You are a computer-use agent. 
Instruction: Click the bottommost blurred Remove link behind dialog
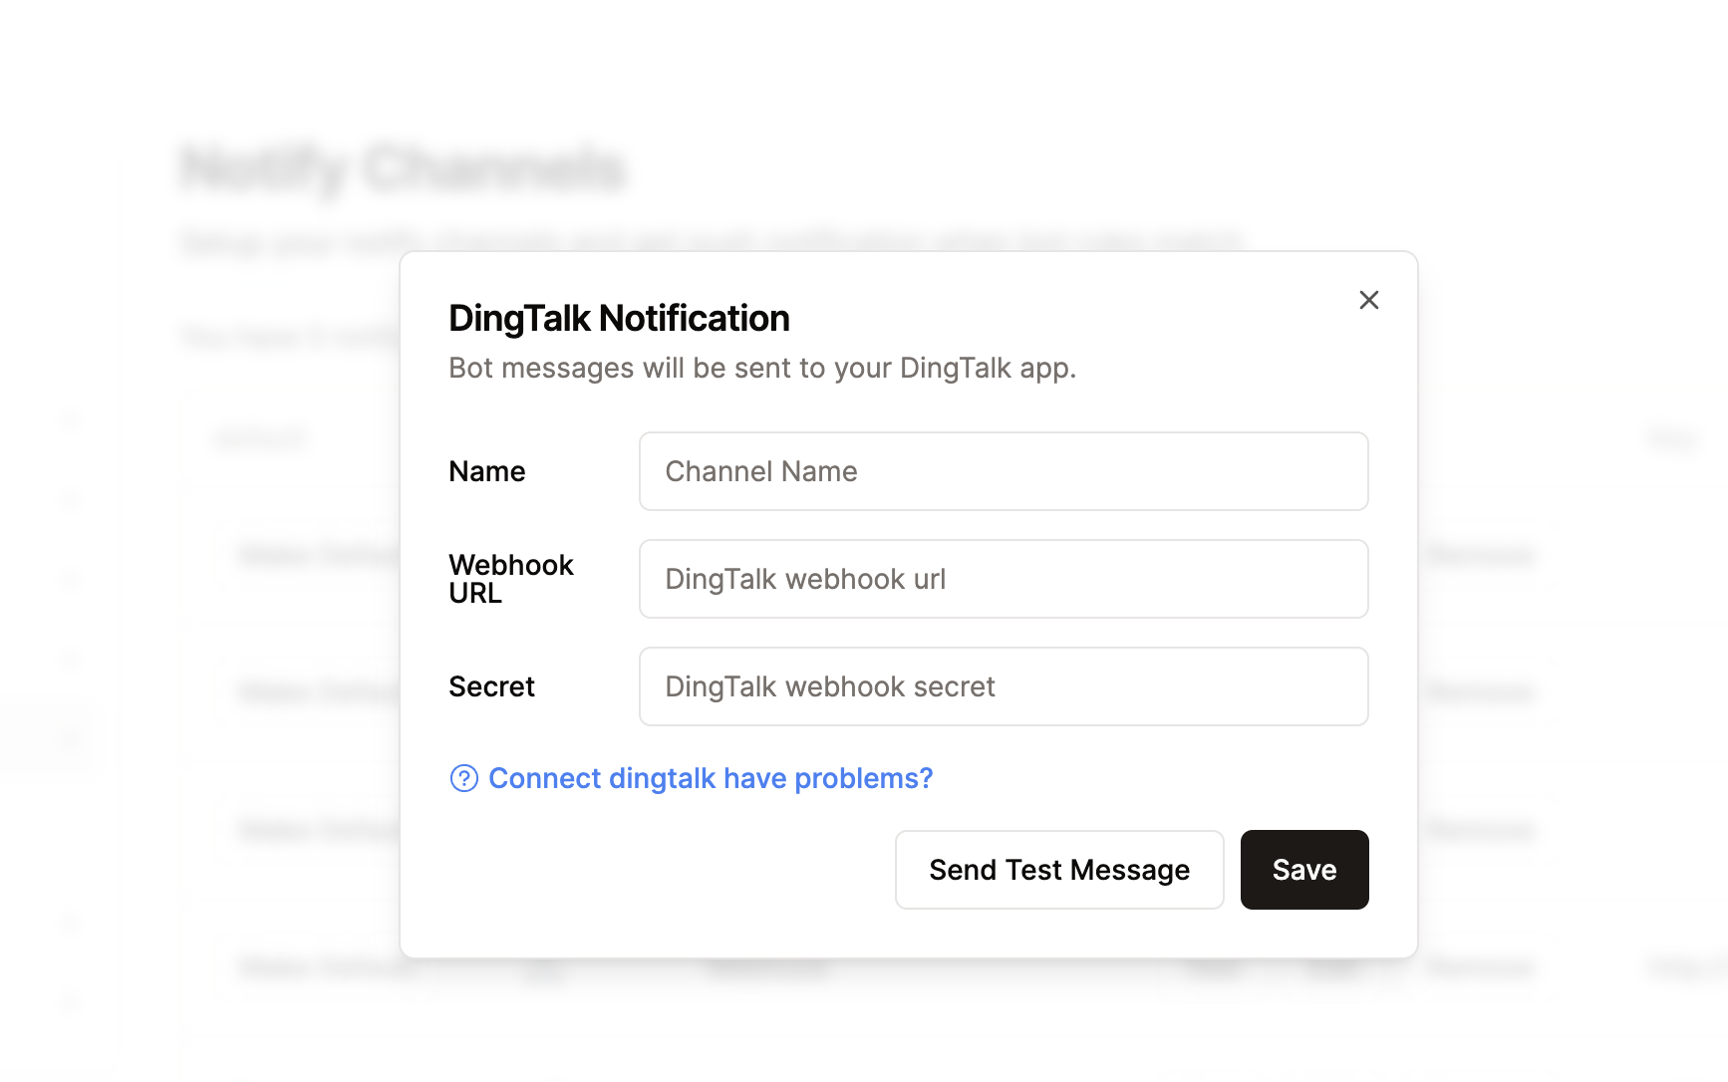1479,966
